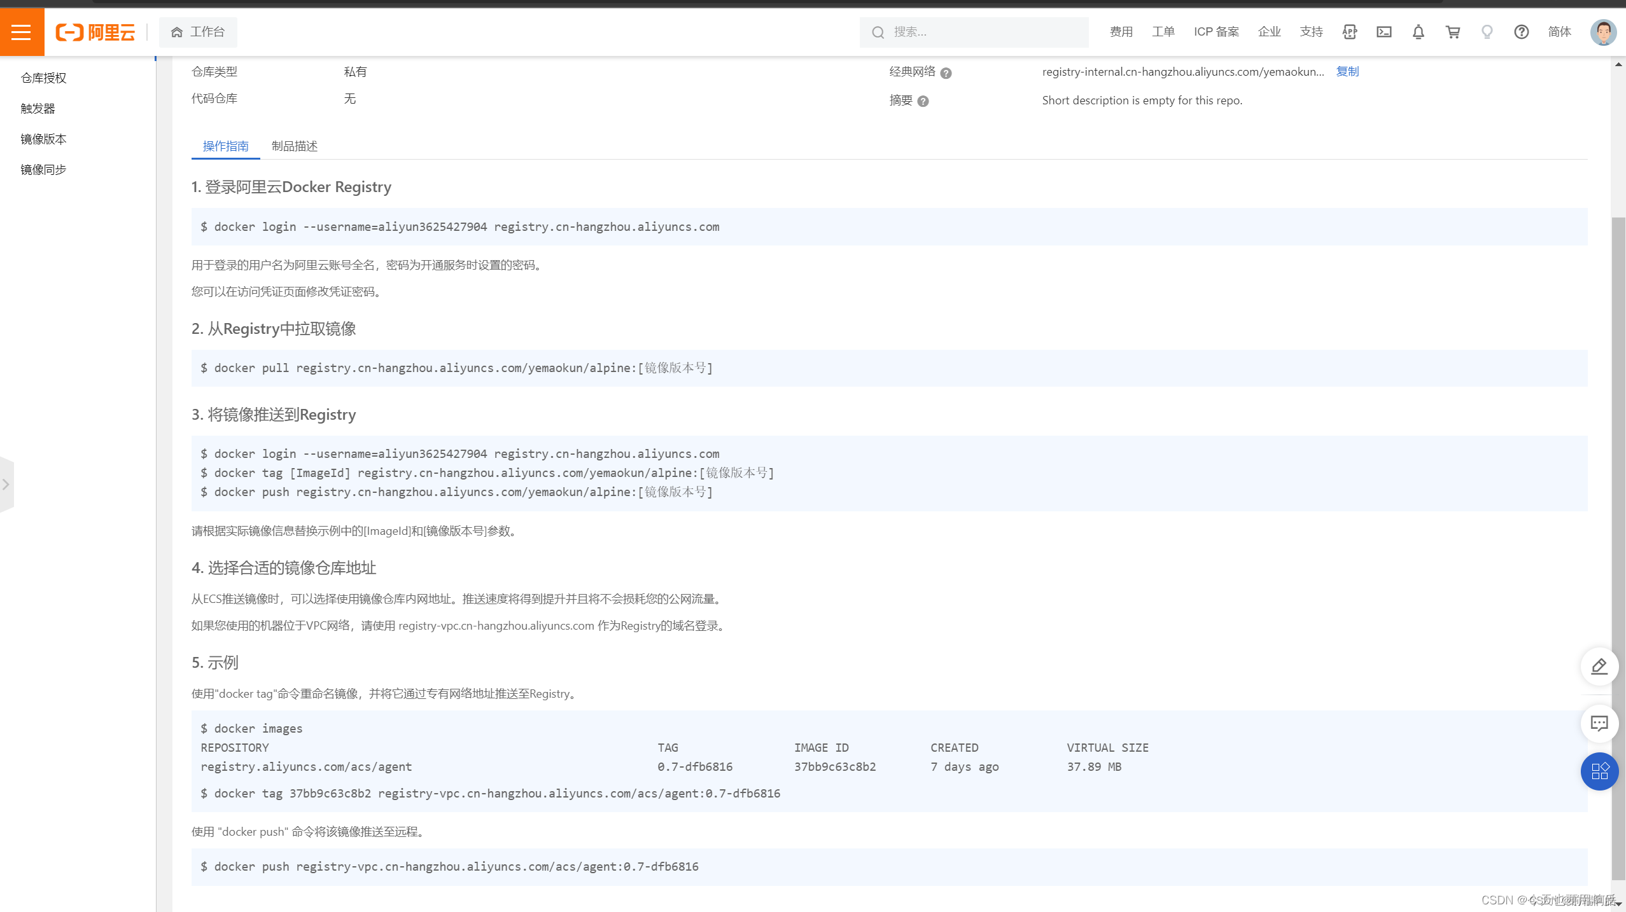Switch language via 简体
Screen dimensions: 1626x912
(1559, 32)
